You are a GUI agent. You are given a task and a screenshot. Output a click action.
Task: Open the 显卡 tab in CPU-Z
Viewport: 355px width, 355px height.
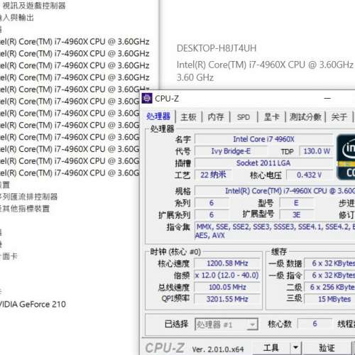coord(271,117)
